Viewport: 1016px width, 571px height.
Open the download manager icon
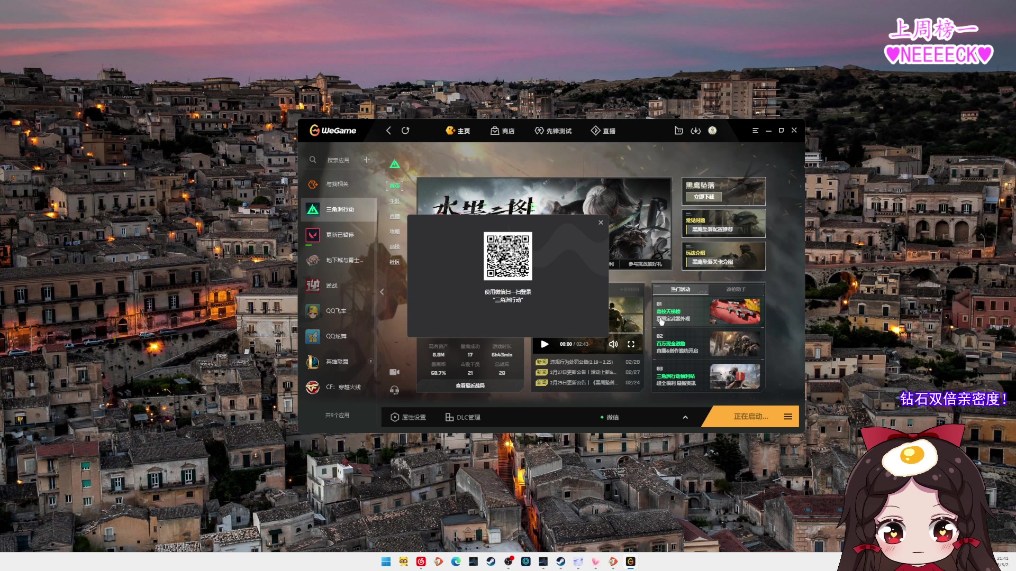pyautogui.click(x=696, y=131)
